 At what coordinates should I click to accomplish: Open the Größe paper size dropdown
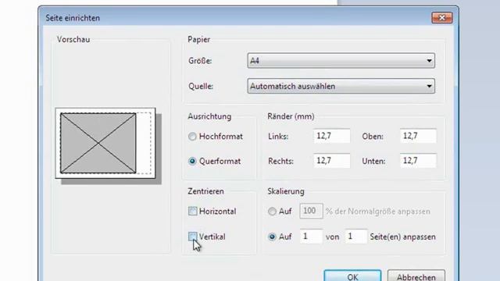pyautogui.click(x=341, y=61)
